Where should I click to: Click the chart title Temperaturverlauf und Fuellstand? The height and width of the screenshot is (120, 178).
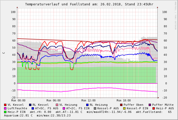(89, 4)
